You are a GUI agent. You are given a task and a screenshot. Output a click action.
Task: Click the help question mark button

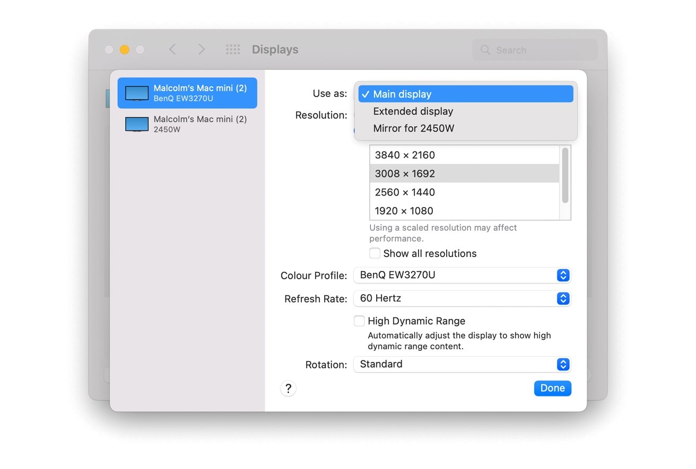[x=288, y=388]
